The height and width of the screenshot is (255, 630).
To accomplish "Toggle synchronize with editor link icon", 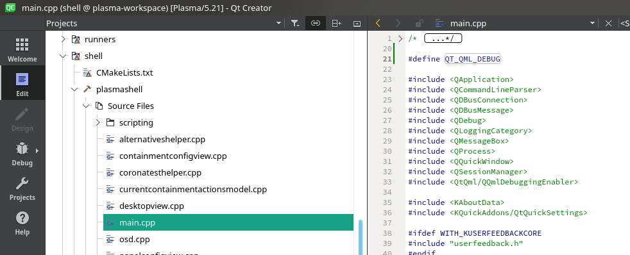I will coord(316,23).
